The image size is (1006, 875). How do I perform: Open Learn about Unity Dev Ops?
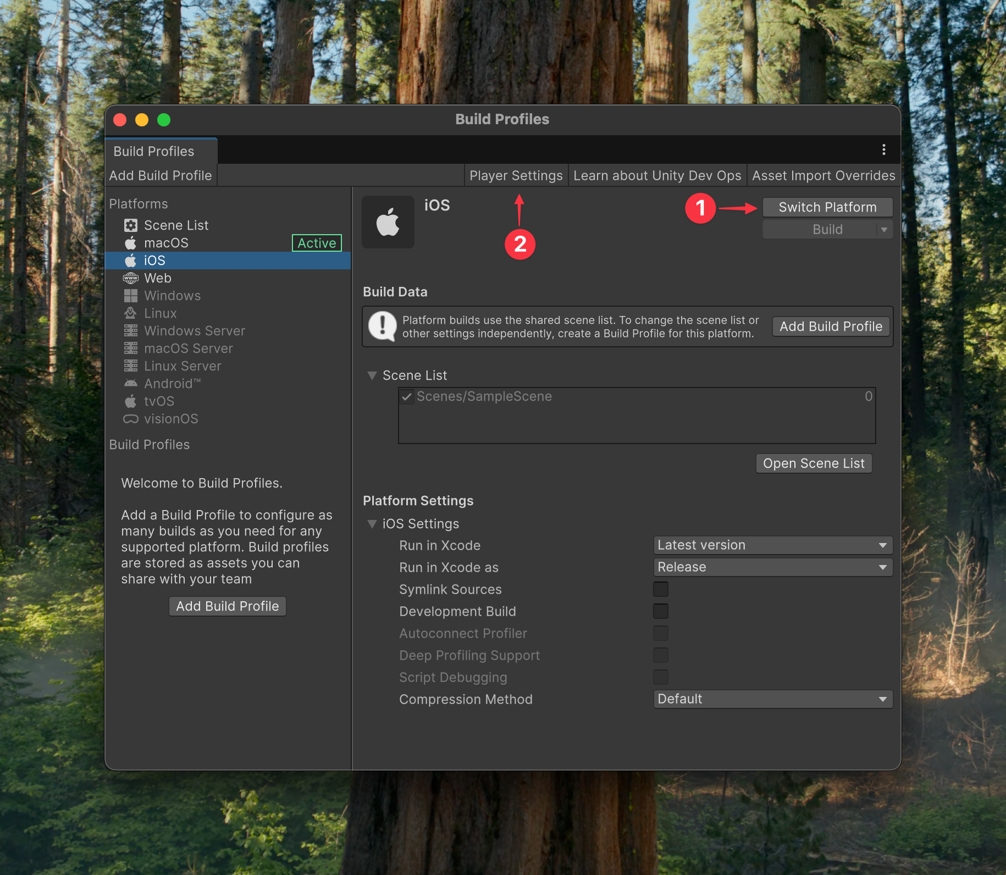click(x=657, y=175)
